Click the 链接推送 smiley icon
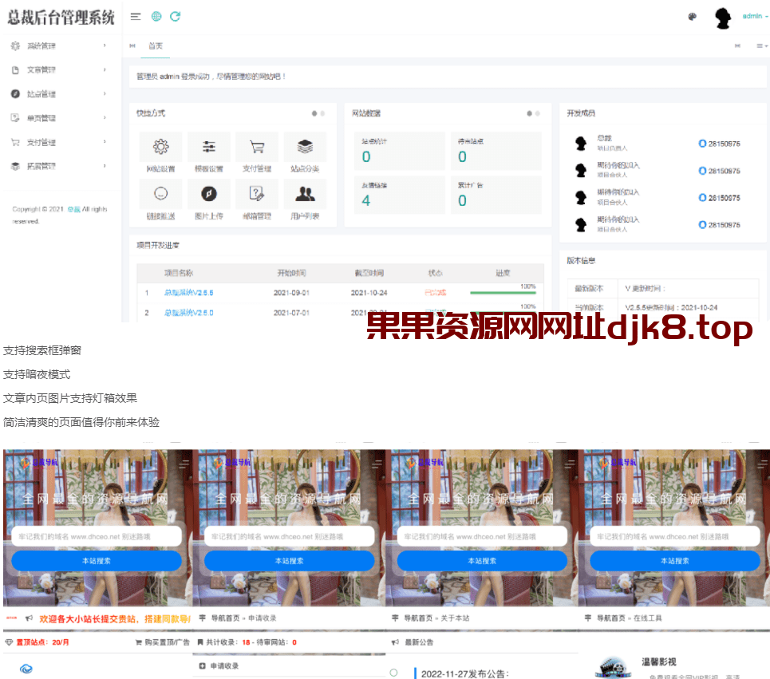770x679 pixels. 160,194
